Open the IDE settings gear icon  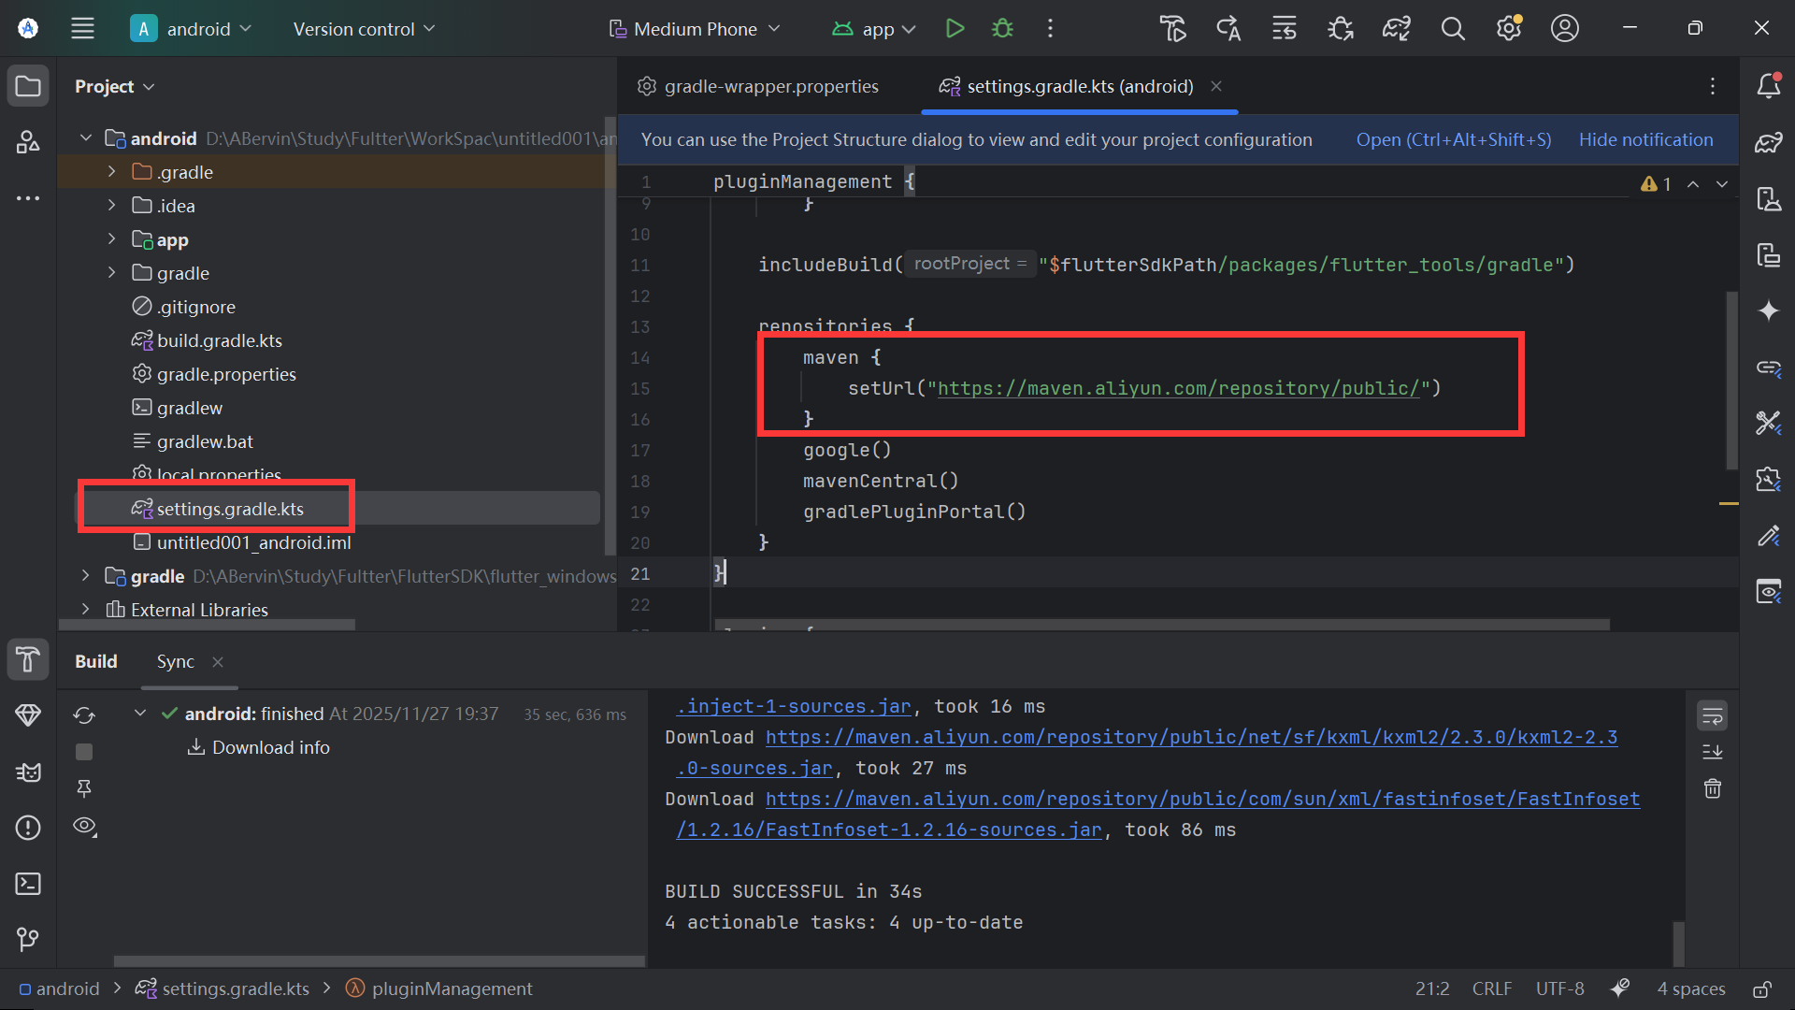pyautogui.click(x=1508, y=29)
